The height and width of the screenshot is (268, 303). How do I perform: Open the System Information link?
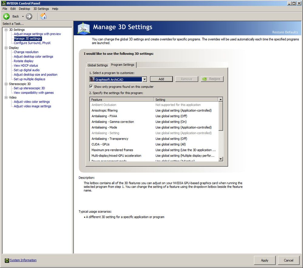[x=23, y=260]
